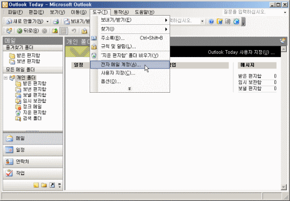Viewport: 290px width, 201px height.
Task: Click the 즐겨찾기 폴더 section header
Action: (x=33, y=48)
